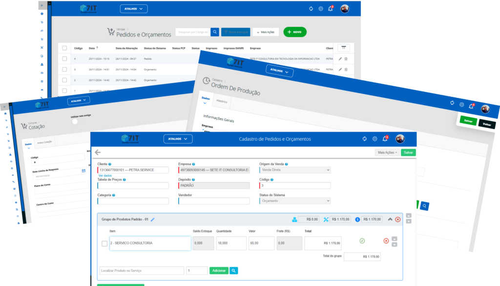Open Mais Ações dropdown in Pedidos list

point(266,32)
